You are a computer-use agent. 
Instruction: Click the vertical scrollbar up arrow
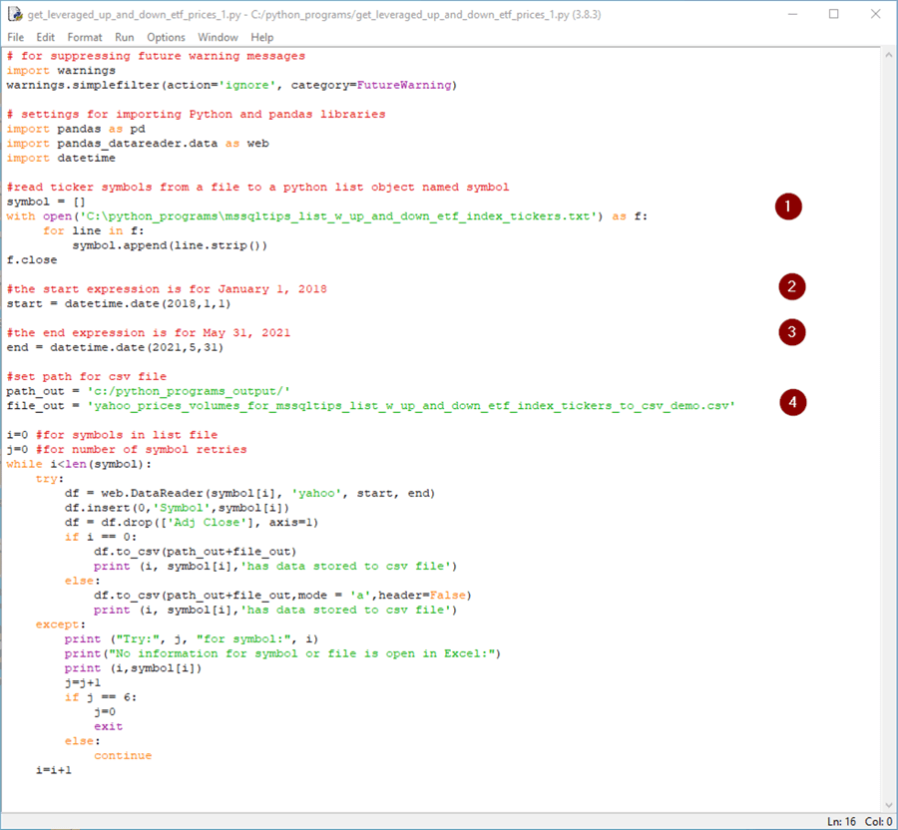click(x=888, y=55)
